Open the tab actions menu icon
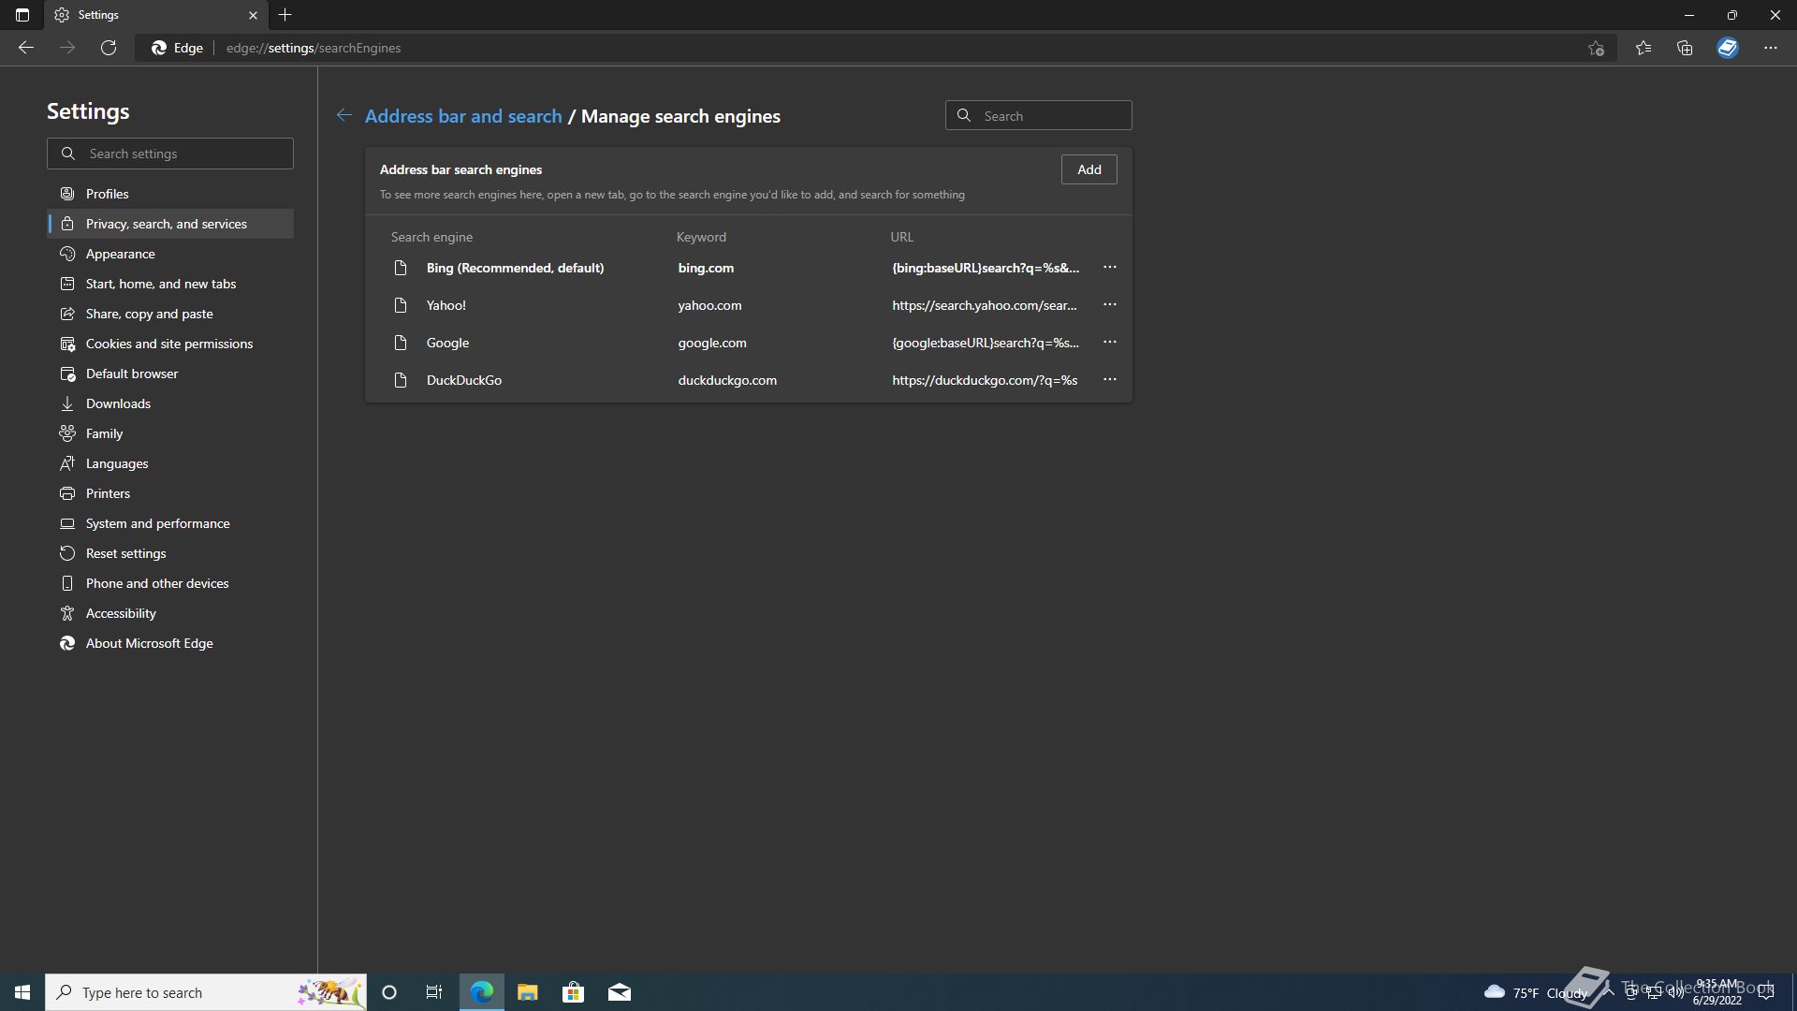 click(22, 15)
